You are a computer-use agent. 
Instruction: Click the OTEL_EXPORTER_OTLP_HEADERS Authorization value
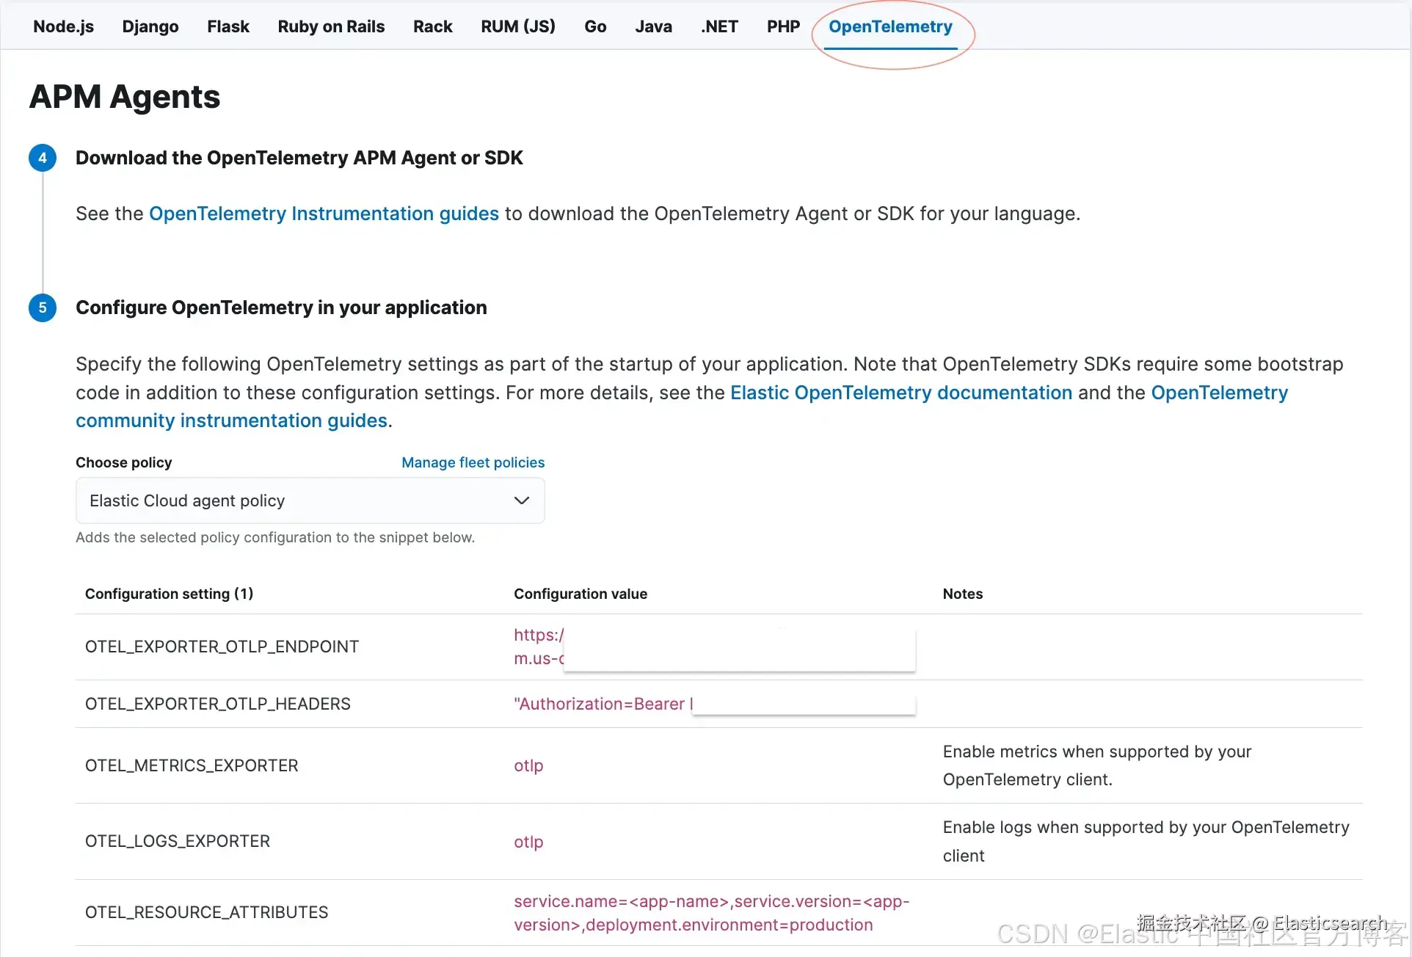602,704
